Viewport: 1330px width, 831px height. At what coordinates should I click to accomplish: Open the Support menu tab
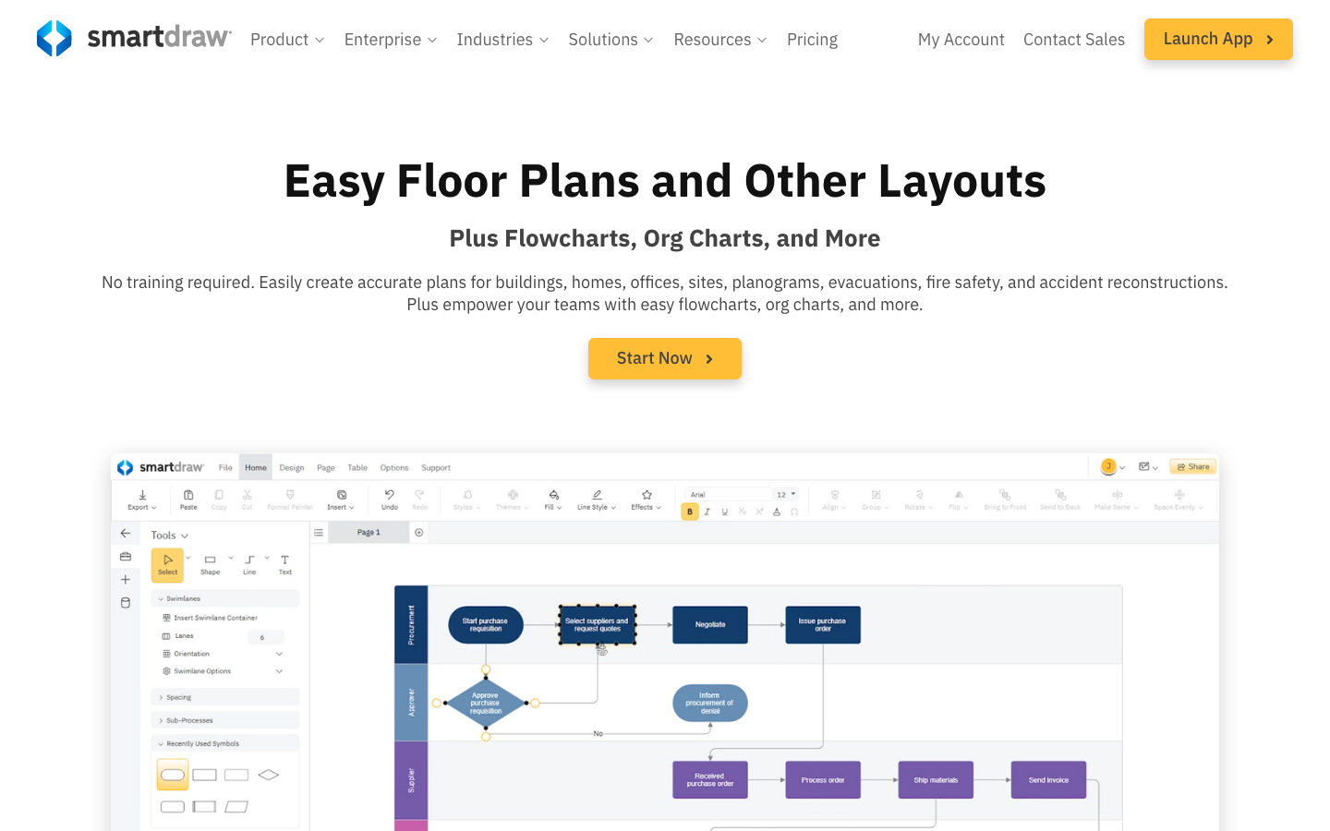pos(436,467)
